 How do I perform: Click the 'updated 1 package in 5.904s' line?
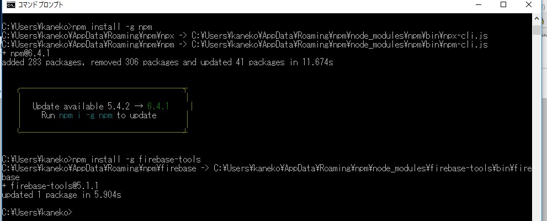(61, 195)
